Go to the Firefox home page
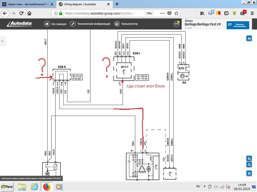The height and width of the screenshot is (192, 257). click(29, 13)
